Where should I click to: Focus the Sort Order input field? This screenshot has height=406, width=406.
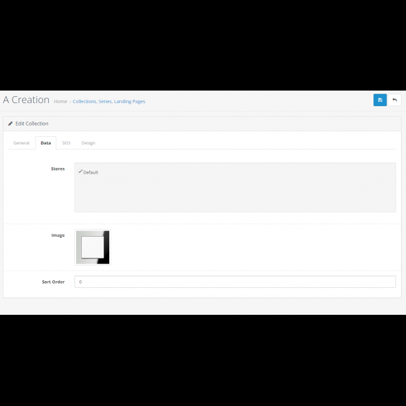(235, 282)
